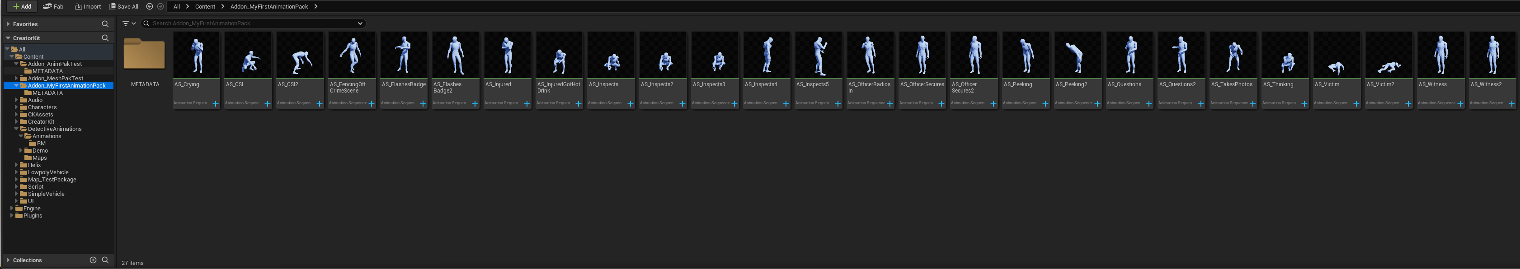Click the Fab marketplace icon
Image resolution: width=1520 pixels, height=269 pixels.
click(47, 6)
